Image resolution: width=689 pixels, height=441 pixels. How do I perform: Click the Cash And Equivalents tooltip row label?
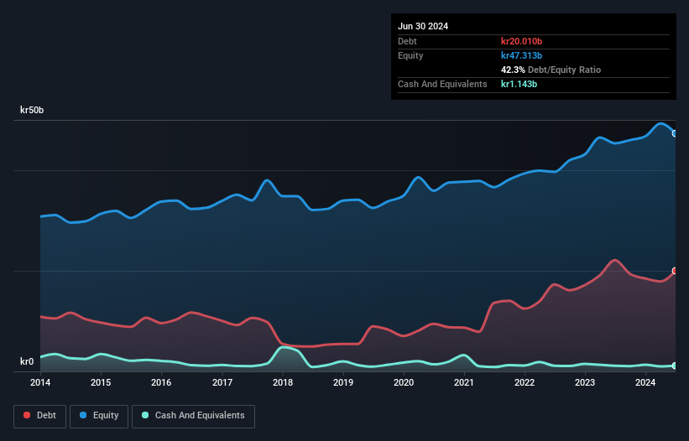[442, 84]
